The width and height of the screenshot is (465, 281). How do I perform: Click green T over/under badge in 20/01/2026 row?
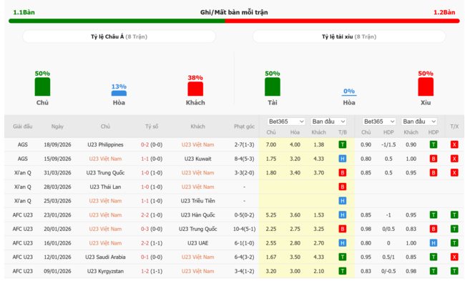click(454, 229)
